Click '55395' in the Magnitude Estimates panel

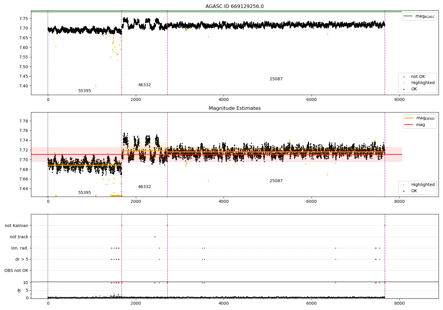[x=84, y=193]
